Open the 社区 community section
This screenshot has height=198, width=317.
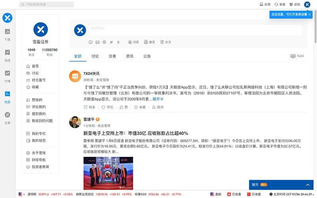(x=8, y=97)
